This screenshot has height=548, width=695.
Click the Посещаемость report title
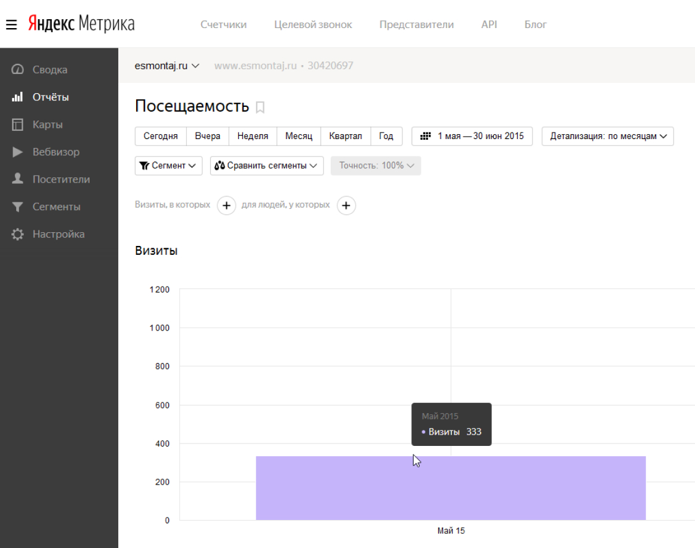point(192,106)
